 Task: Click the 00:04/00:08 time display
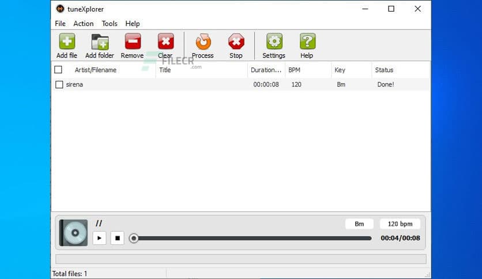(x=400, y=238)
